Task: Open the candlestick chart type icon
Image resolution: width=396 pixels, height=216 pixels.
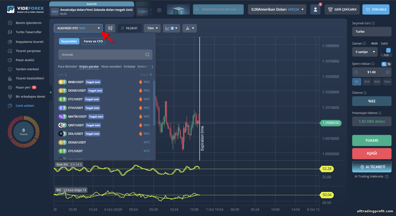Action: [110, 28]
